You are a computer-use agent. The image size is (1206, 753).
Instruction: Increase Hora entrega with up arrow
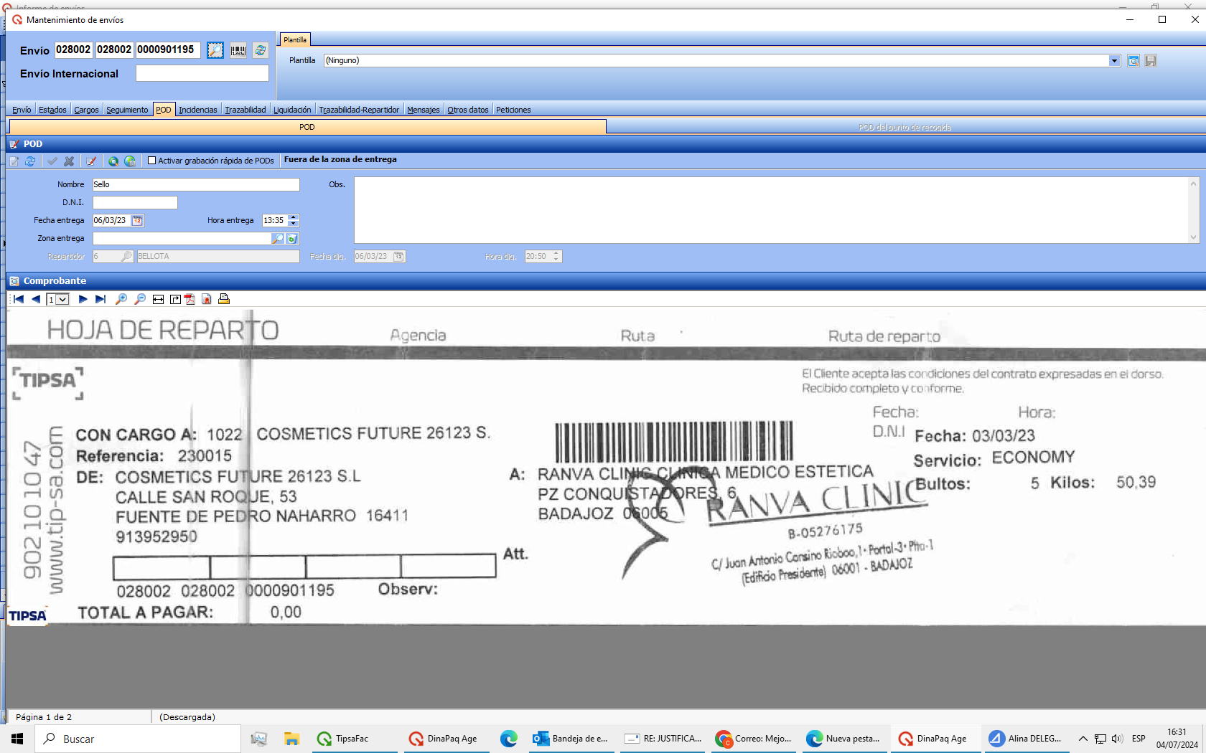pyautogui.click(x=293, y=217)
